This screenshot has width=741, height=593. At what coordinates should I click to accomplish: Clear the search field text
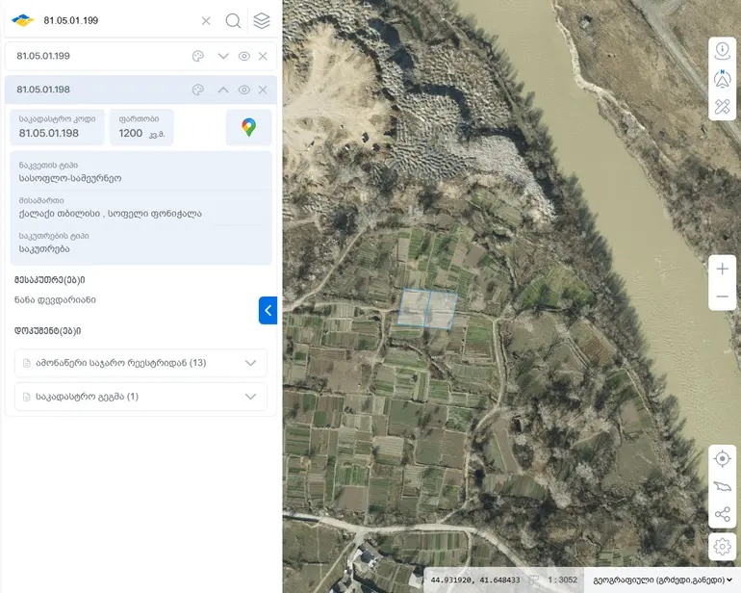tap(206, 21)
